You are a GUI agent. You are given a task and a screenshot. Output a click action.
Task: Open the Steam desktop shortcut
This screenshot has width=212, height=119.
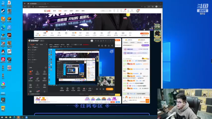(x=3, y=11)
